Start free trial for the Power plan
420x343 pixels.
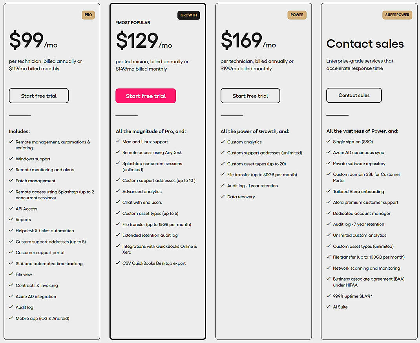click(250, 96)
